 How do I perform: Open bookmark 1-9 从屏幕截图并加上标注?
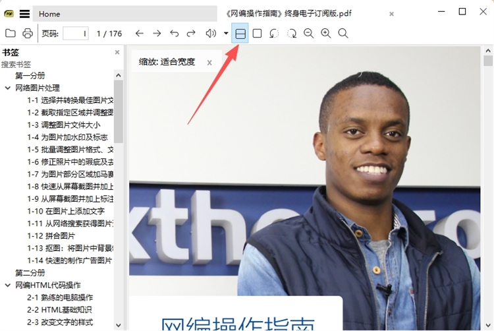pyautogui.click(x=70, y=199)
